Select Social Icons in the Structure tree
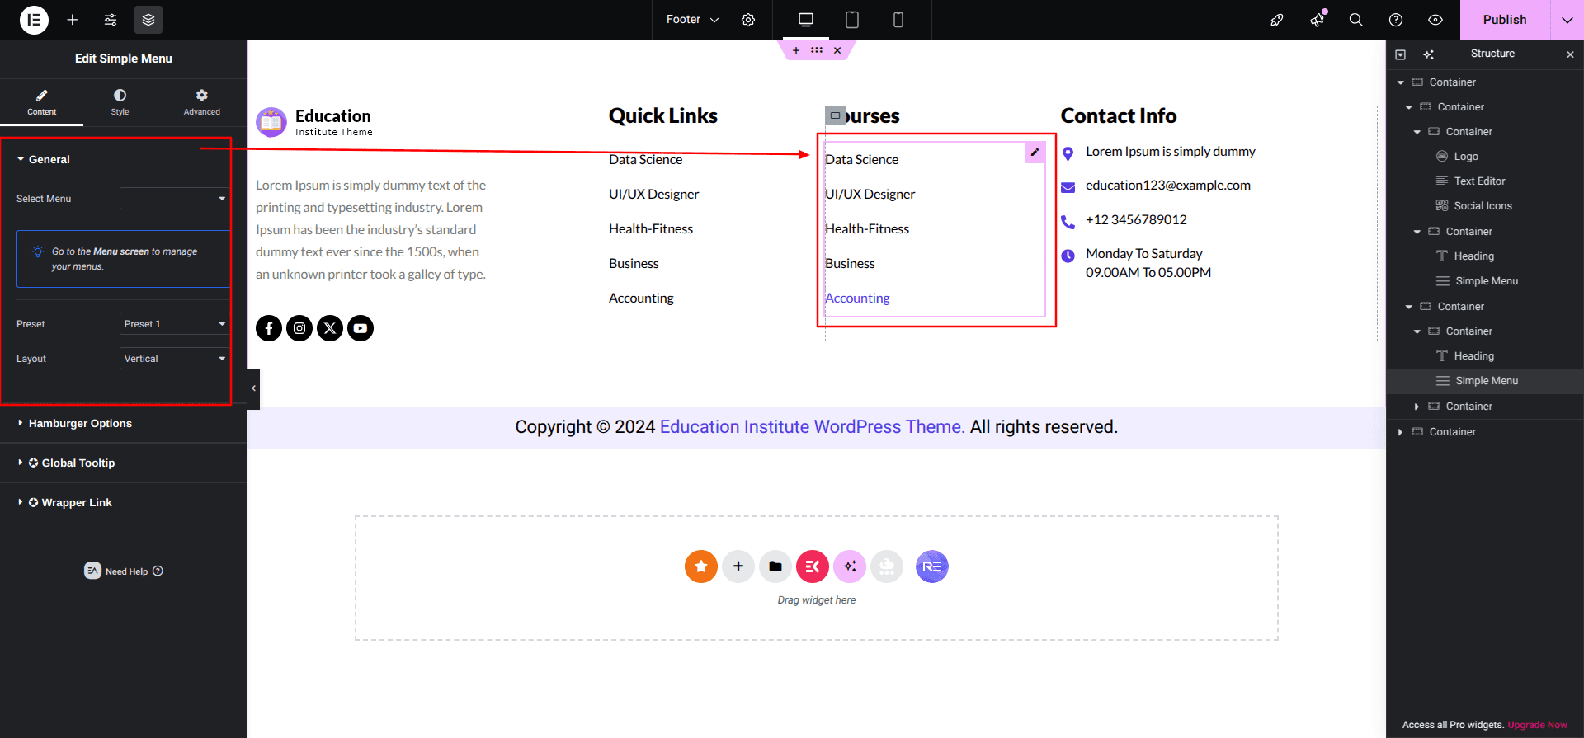 [x=1482, y=205]
